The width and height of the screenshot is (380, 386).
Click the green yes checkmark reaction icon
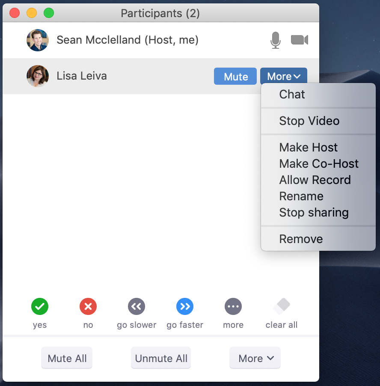[40, 306]
